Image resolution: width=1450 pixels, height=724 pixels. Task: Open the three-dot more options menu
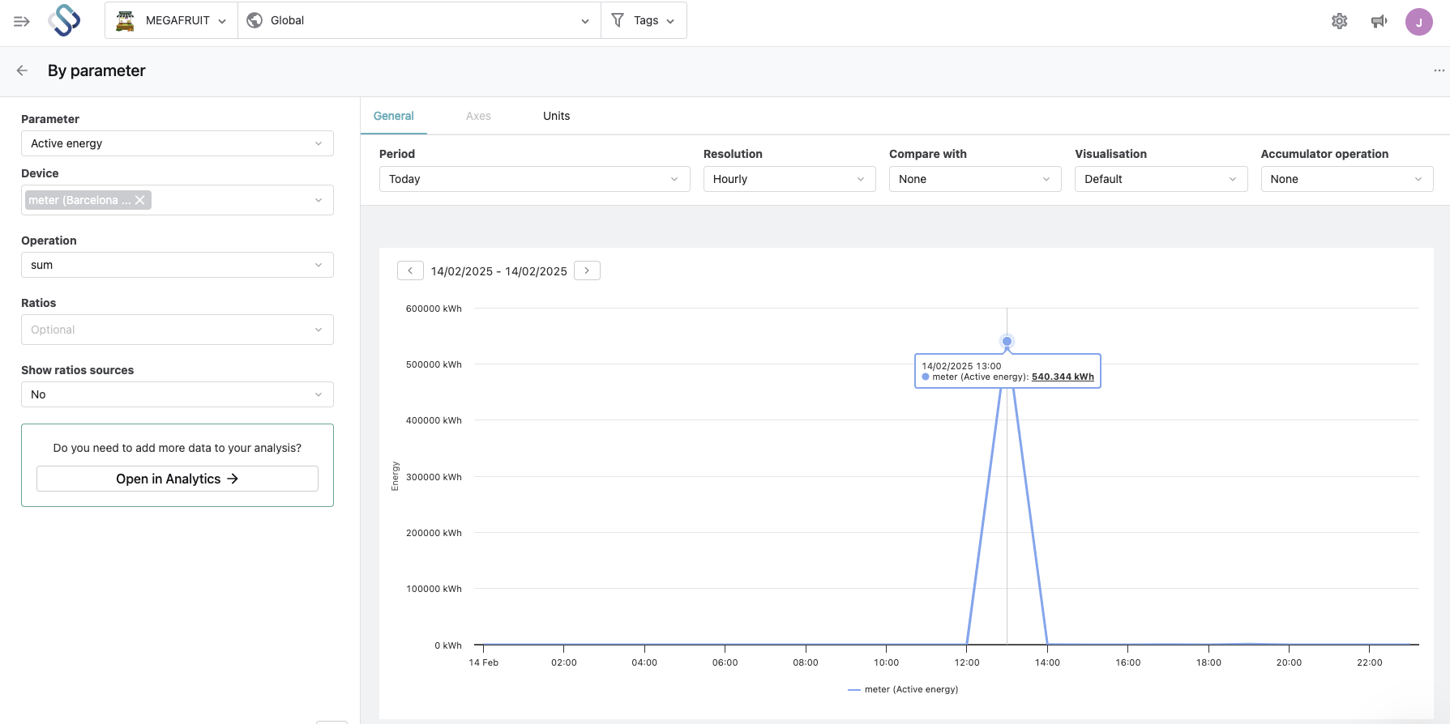[1439, 70]
